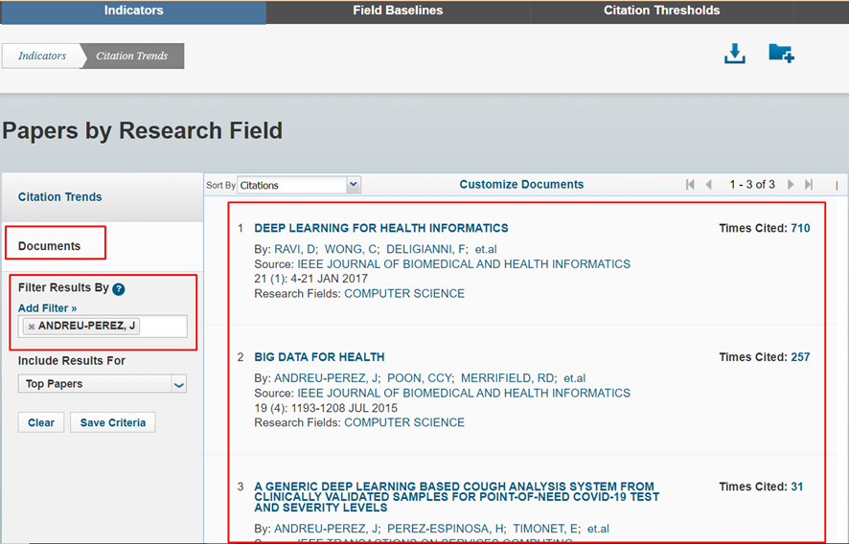Go to first page of results
Viewport: 849px width, 544px height.
(690, 185)
